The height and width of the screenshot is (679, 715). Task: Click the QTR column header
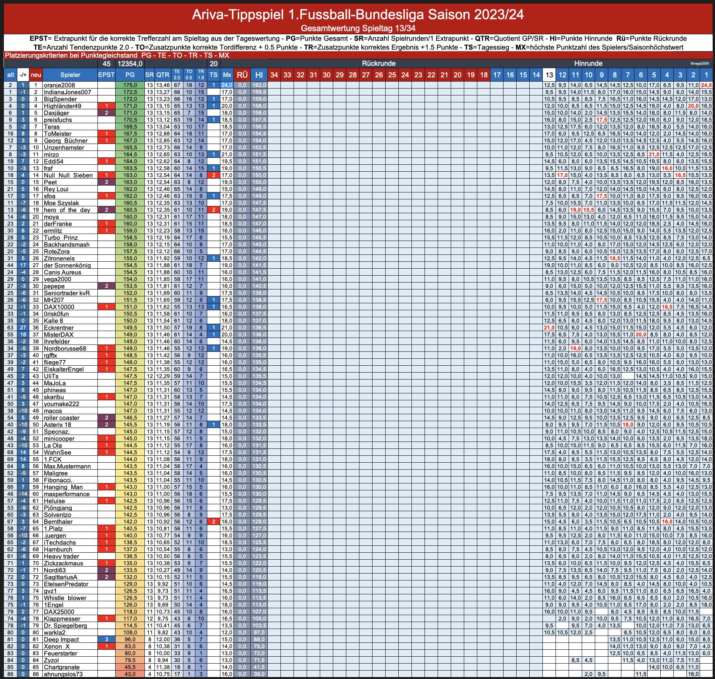tap(163, 75)
